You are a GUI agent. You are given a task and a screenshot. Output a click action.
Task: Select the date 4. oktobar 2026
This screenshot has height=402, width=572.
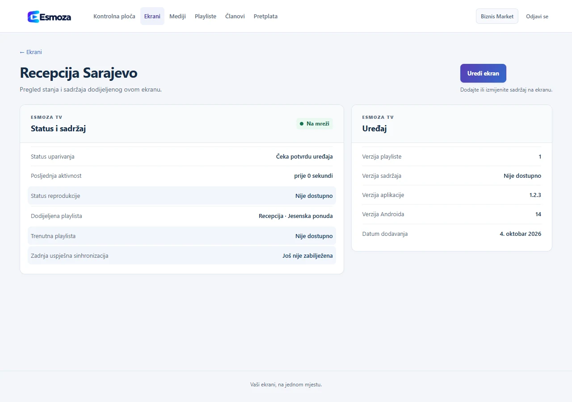tap(520, 234)
